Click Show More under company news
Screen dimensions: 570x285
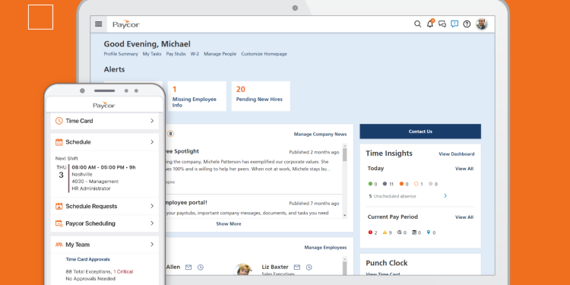[x=229, y=224]
